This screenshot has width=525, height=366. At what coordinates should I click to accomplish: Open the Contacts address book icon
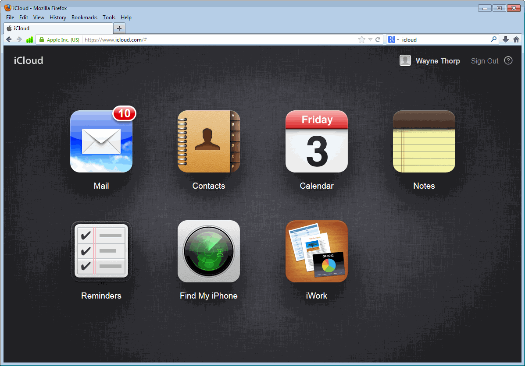(x=209, y=141)
